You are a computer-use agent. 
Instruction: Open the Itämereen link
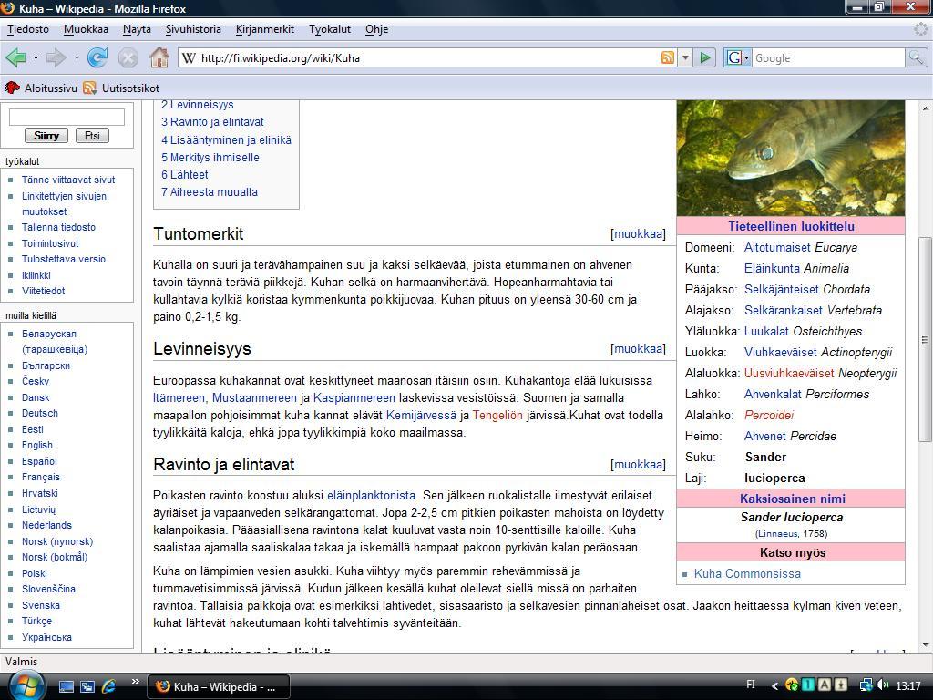pyautogui.click(x=179, y=398)
